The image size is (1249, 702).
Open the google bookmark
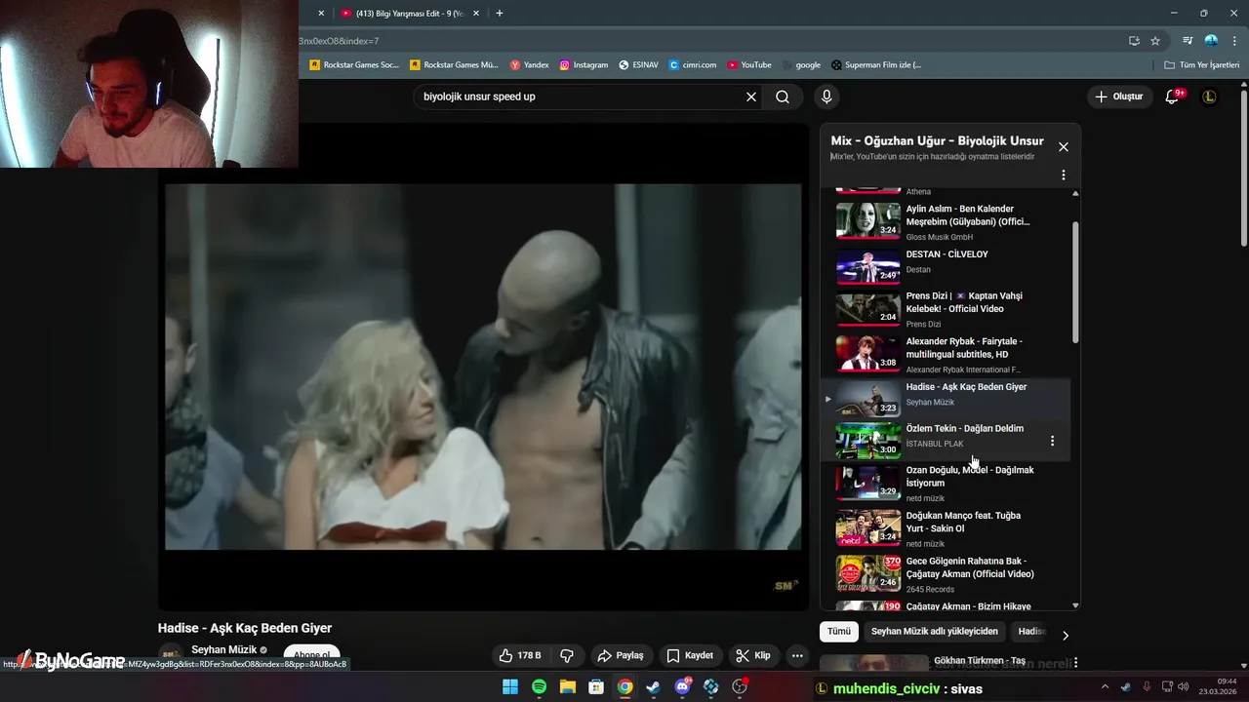801,65
